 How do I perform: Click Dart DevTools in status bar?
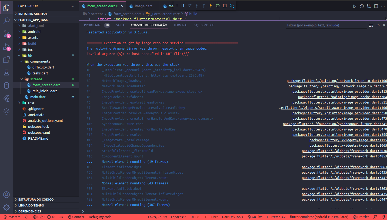point(232,217)
